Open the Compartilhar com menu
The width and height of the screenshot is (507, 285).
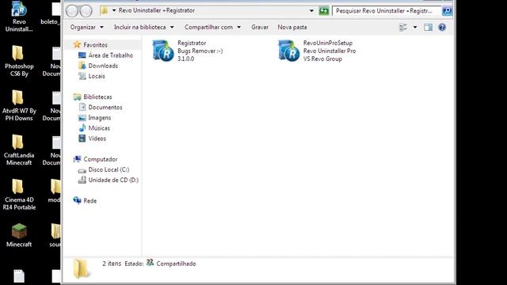212,27
